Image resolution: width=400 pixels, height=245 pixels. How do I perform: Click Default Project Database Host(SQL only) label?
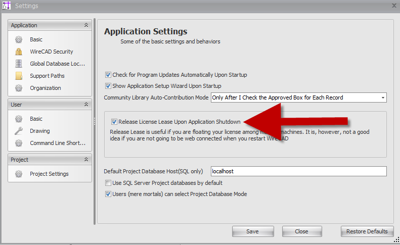tap(153, 171)
